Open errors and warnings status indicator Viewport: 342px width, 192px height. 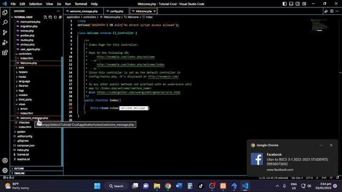(9, 178)
